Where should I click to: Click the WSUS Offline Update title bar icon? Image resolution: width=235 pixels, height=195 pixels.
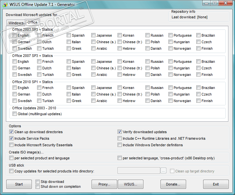coord(5,5)
